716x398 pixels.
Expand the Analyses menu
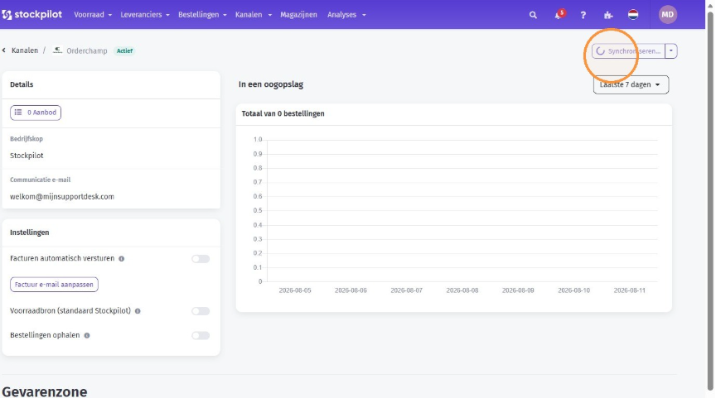(346, 15)
